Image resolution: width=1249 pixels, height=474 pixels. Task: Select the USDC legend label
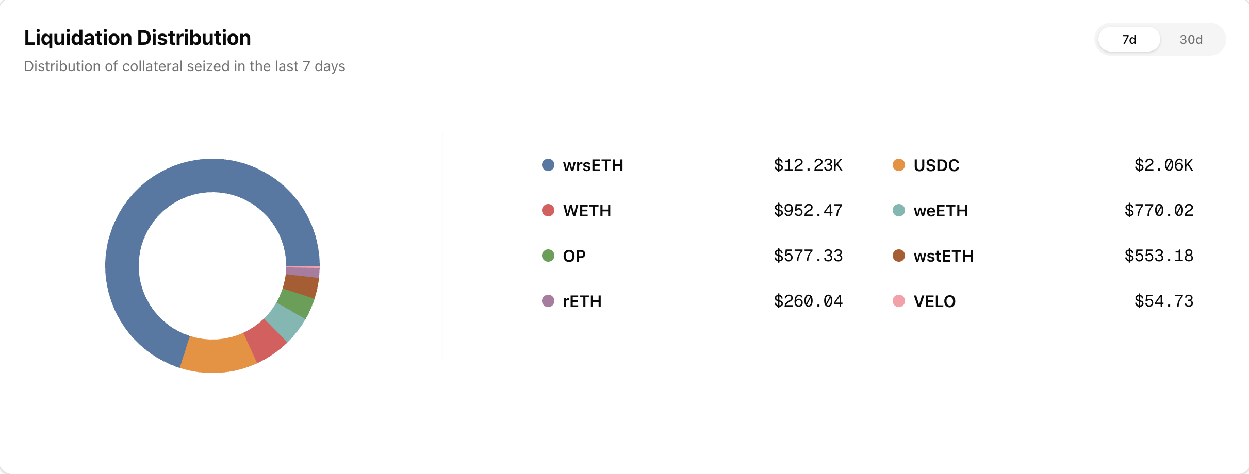coord(936,165)
